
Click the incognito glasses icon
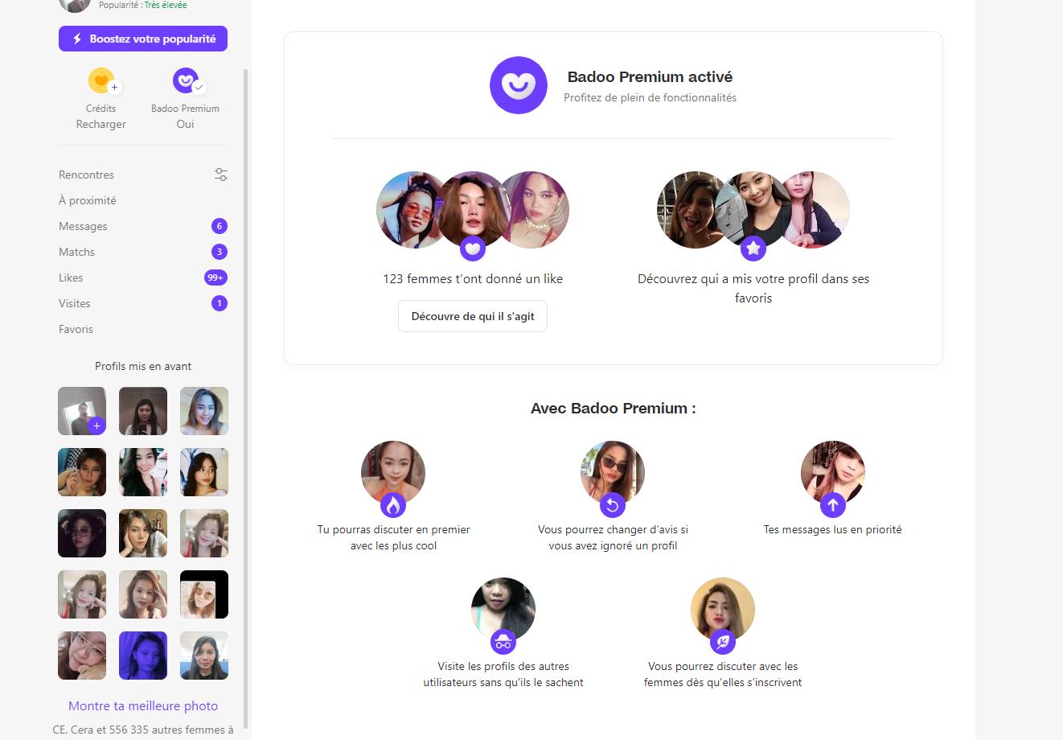(503, 642)
